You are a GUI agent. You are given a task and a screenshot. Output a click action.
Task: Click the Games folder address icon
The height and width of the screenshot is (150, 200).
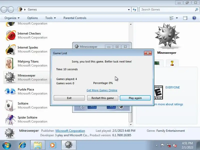tap(20, 9)
